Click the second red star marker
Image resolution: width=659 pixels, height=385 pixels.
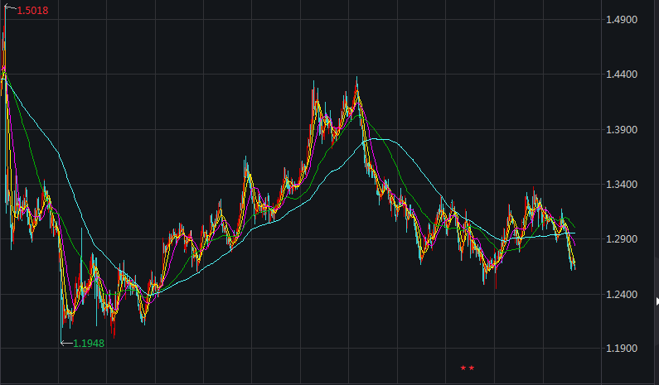pos(471,368)
